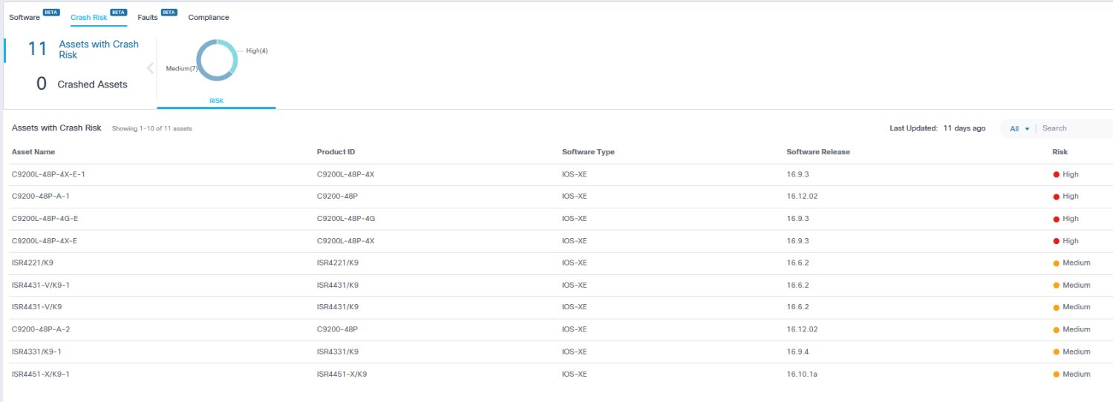The image size is (1113, 402).
Task: Open the Compliance tab
Action: tap(208, 17)
